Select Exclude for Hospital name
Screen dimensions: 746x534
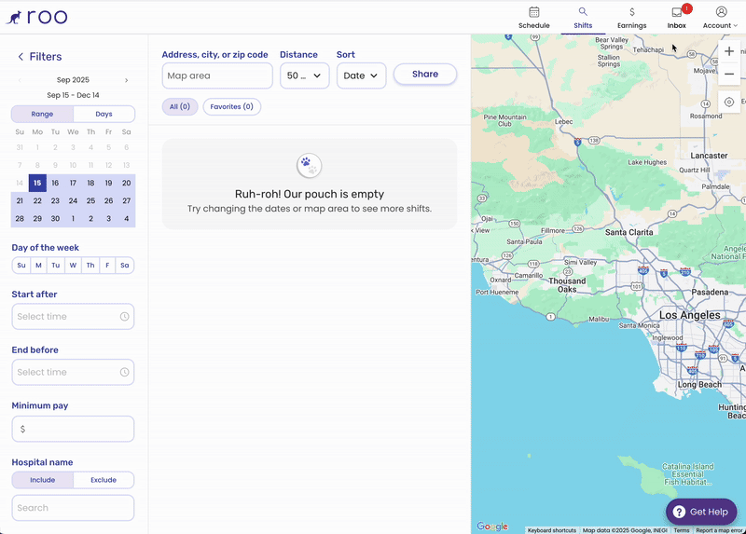click(x=104, y=480)
